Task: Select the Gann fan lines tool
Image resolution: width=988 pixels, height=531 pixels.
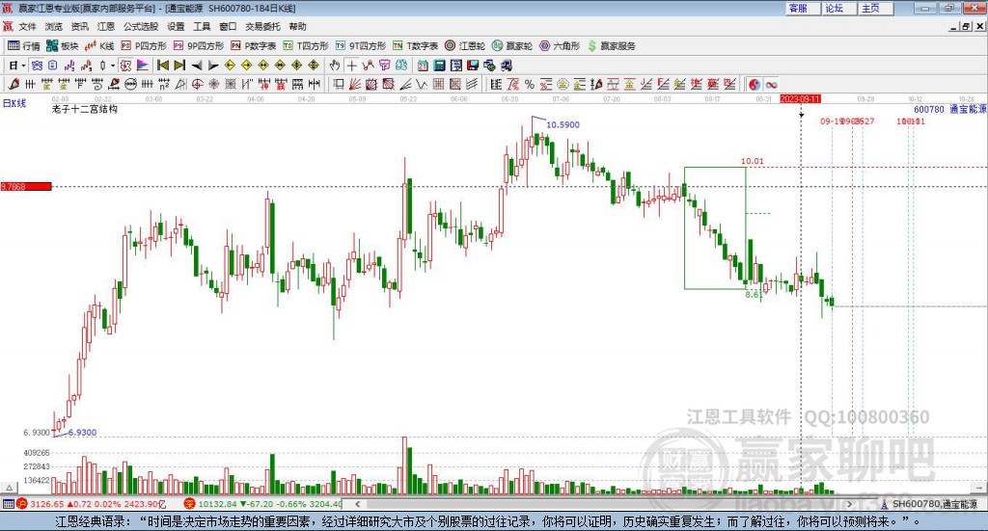Action: [355, 84]
